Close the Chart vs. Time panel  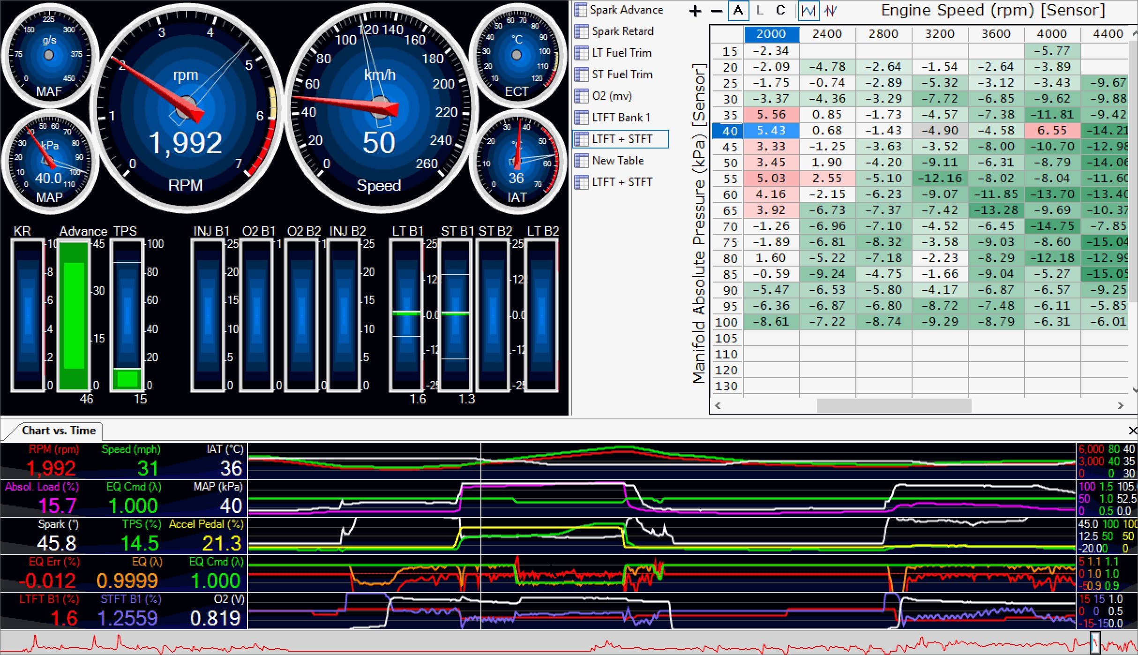(1133, 431)
